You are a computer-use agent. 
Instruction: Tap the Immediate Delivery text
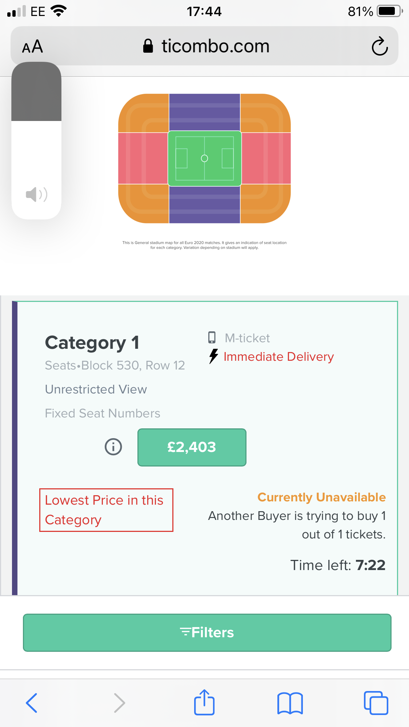[278, 357]
